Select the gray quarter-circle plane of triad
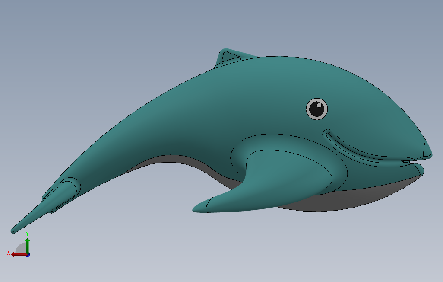Image resolution: width=443 pixels, height=282 pixels. tap(21, 249)
